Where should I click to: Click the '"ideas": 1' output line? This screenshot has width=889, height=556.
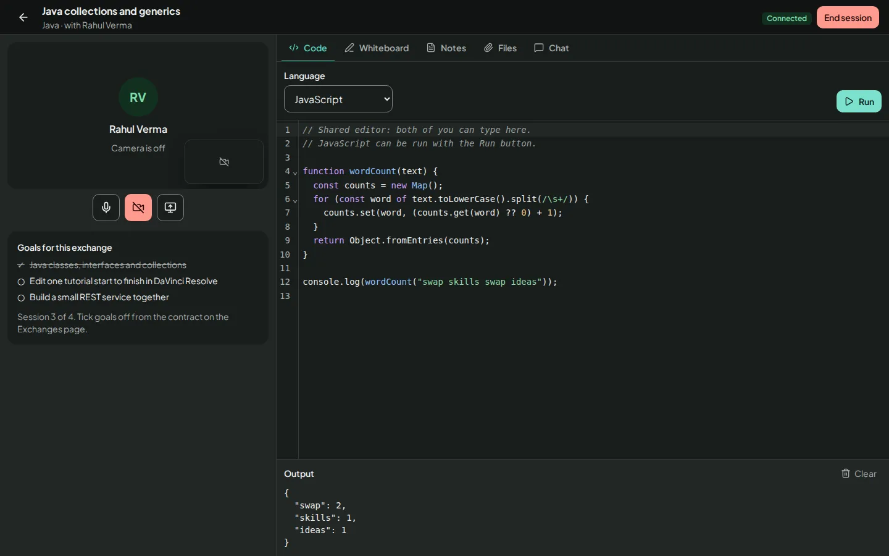(320, 530)
